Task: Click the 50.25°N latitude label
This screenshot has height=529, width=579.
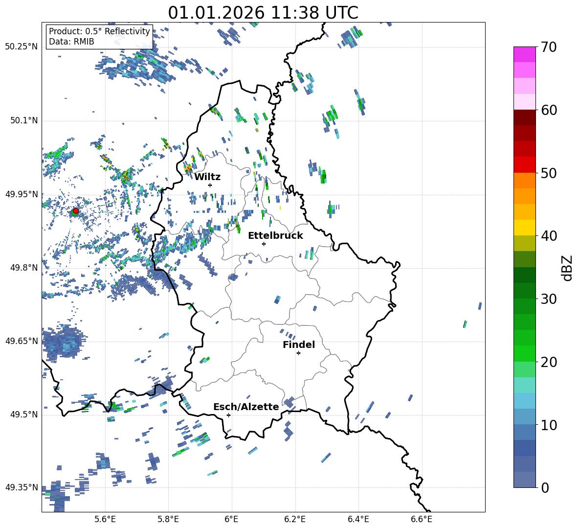Action: 22,47
